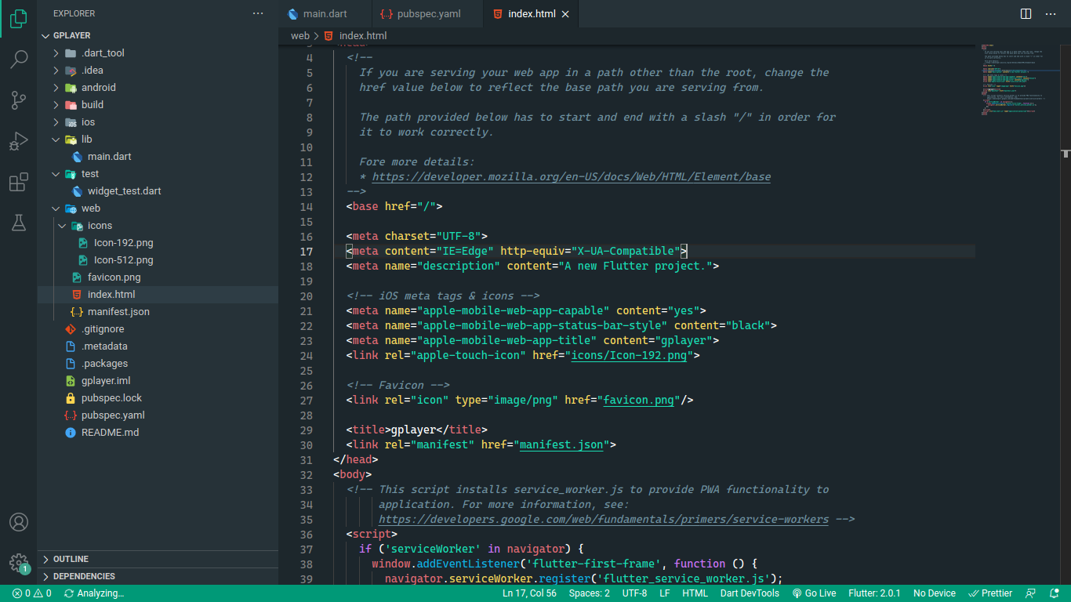Image resolution: width=1071 pixels, height=602 pixels.
Task: Open the .metadata file
Action: point(104,346)
